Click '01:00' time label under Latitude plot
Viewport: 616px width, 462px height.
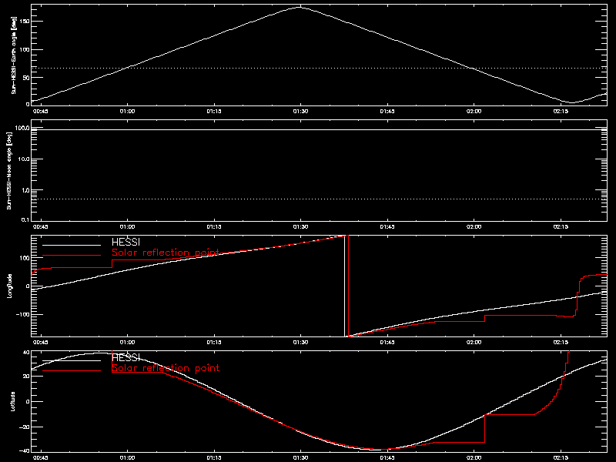coord(127,457)
